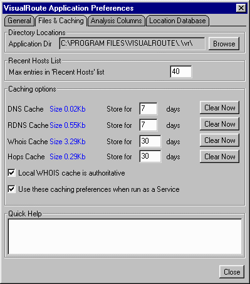Viewport: 250px width, 284px height.
Task: Click the Hops Cache days field
Action: [150, 156]
